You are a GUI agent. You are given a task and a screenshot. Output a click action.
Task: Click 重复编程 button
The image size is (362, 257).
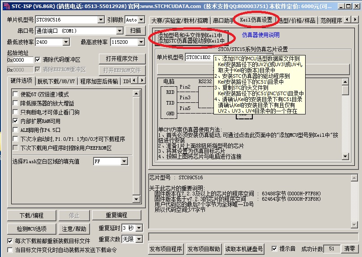(116, 215)
